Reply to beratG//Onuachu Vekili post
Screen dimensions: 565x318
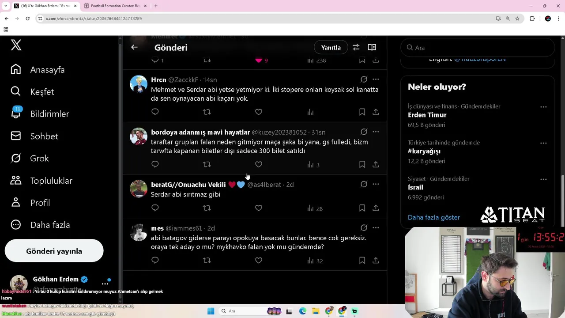coord(155,208)
